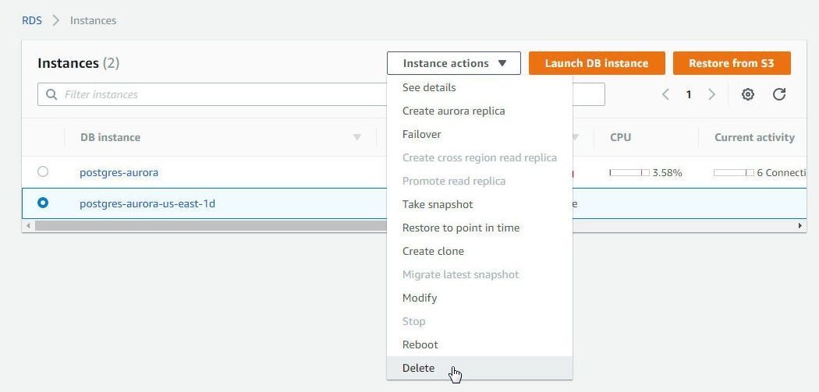The image size is (819, 392).
Task: Click the connections bar in Current activity
Action: coord(734,172)
